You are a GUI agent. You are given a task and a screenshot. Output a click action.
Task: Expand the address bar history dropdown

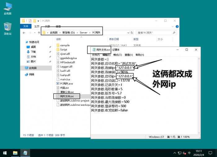pos(128,33)
